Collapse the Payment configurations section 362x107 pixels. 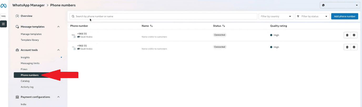coord(58,97)
